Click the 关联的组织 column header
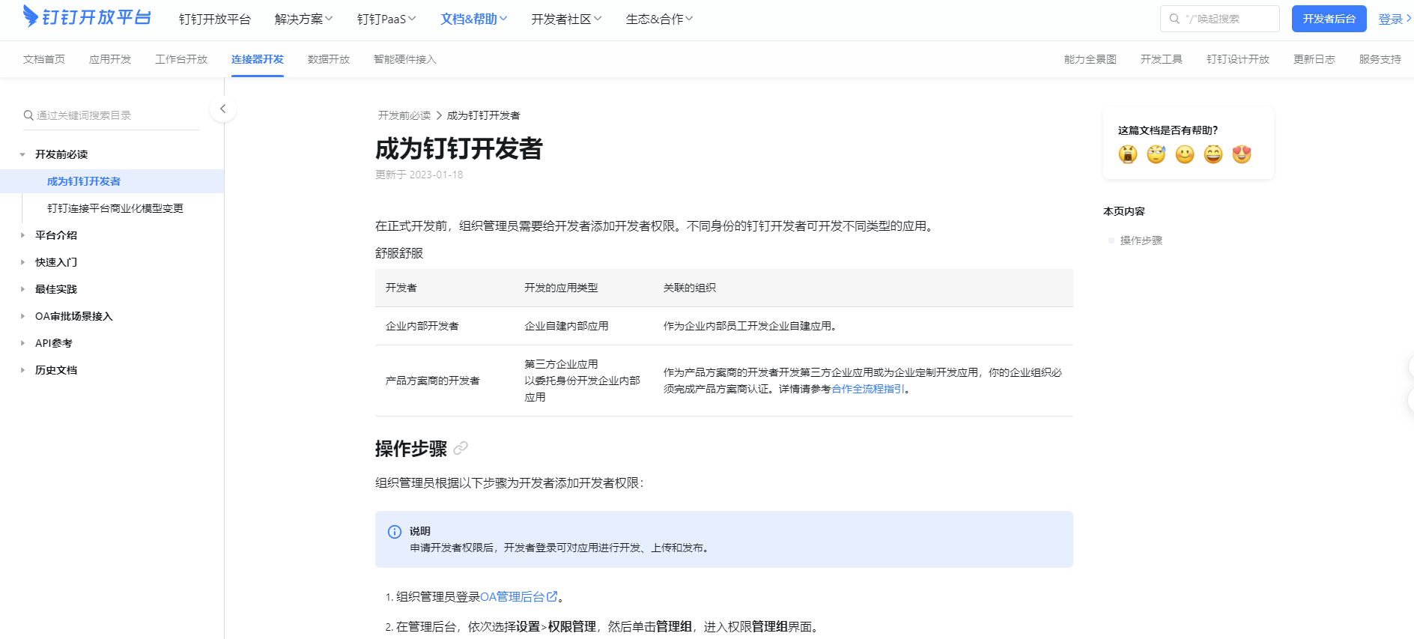Viewport: 1414px width, 639px height. point(690,288)
